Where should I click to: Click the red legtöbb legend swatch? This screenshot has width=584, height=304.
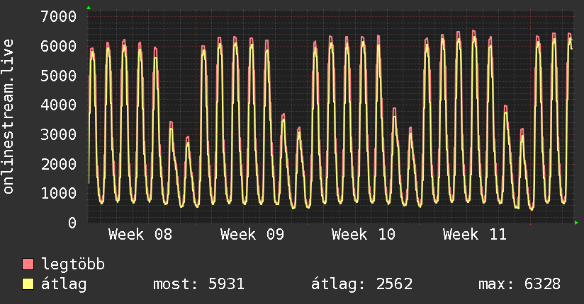click(28, 264)
